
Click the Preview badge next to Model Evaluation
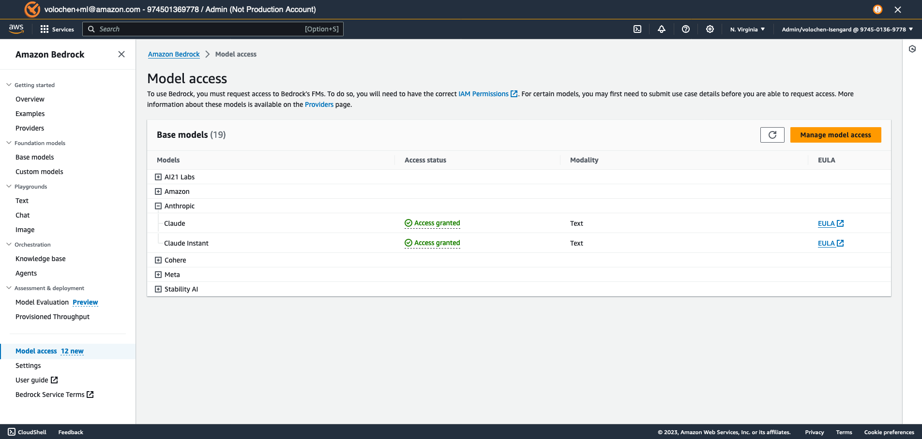coord(85,302)
